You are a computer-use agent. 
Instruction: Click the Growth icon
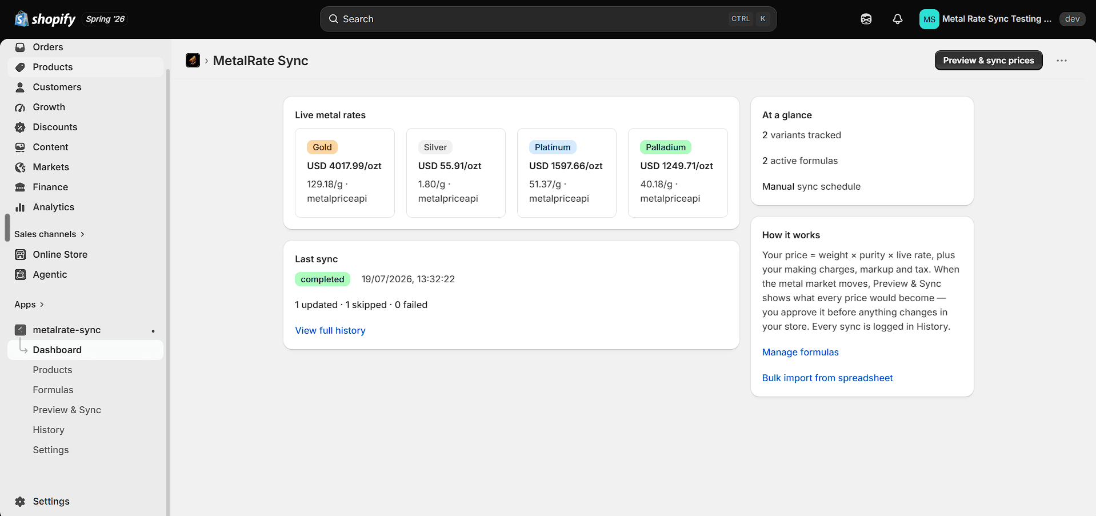point(20,107)
